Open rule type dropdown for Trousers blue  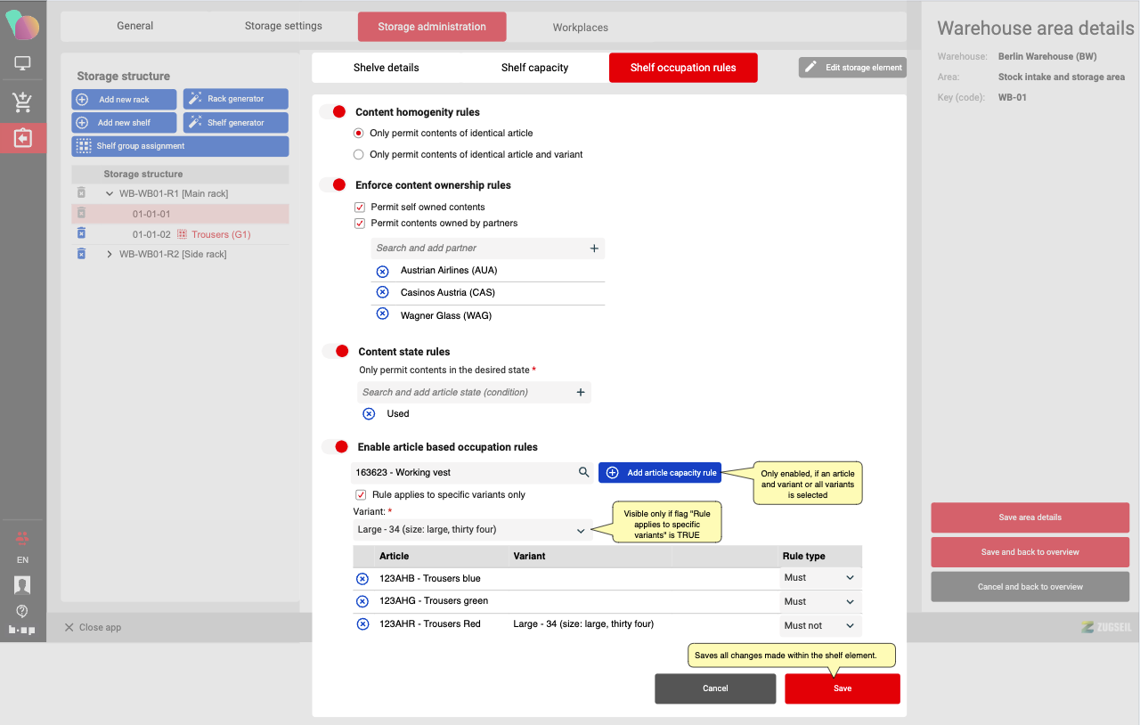click(819, 578)
